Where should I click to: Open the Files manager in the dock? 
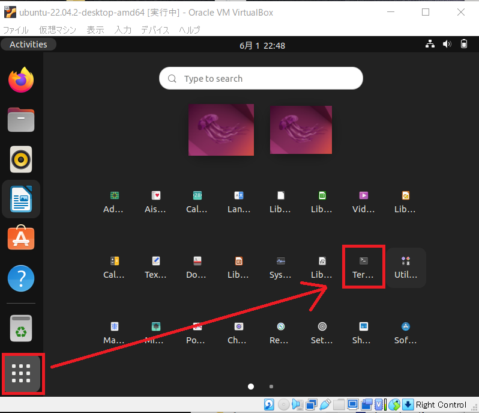click(21, 120)
